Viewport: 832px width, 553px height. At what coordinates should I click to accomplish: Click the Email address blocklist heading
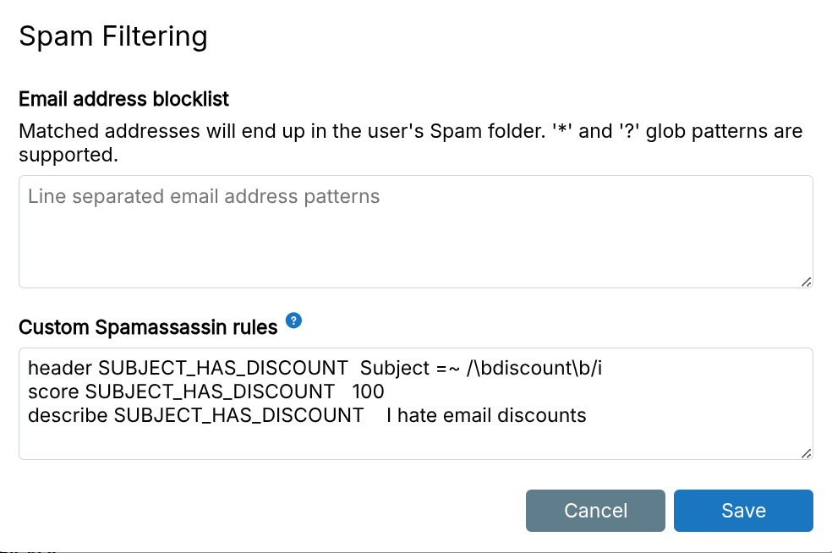click(123, 99)
